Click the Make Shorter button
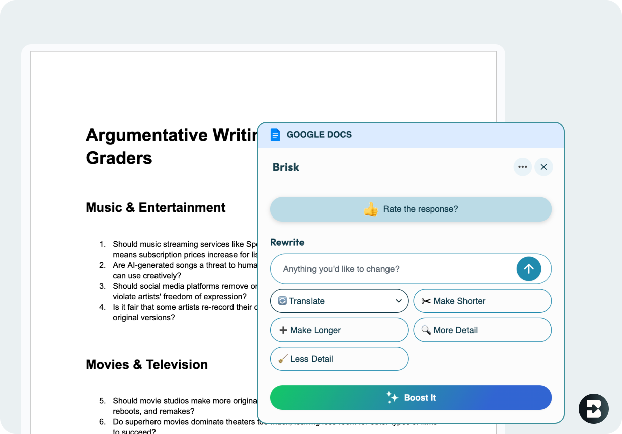The height and width of the screenshot is (434, 622). coord(483,301)
